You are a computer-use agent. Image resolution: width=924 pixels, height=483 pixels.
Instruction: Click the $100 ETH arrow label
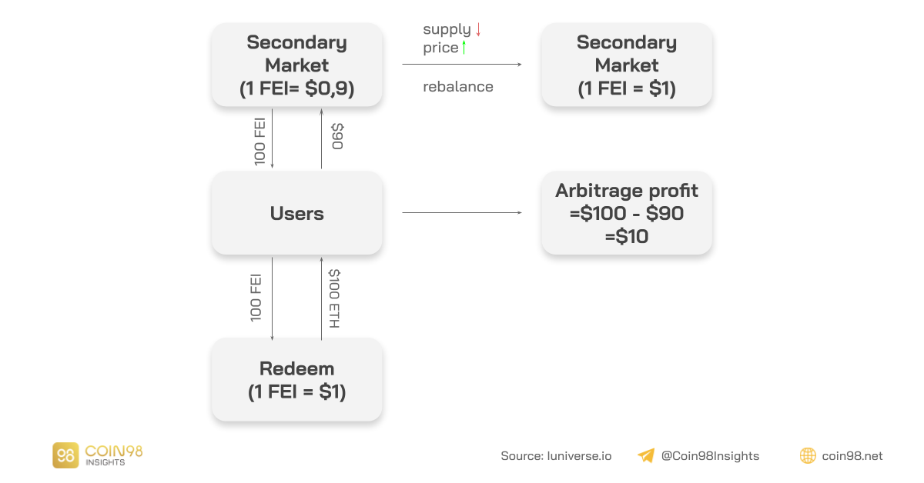(334, 298)
